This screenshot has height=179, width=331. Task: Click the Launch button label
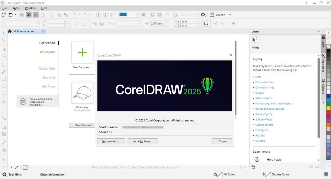tap(220, 15)
